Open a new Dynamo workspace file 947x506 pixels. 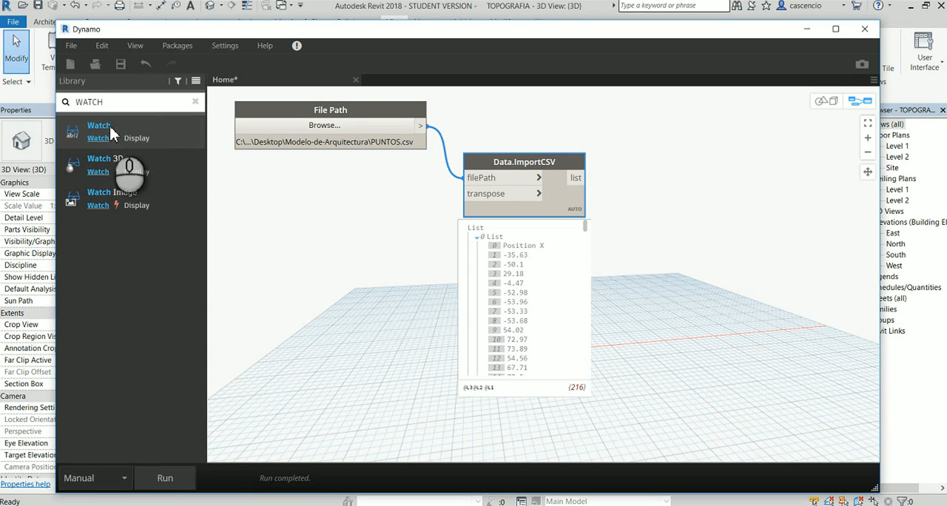pyautogui.click(x=71, y=64)
